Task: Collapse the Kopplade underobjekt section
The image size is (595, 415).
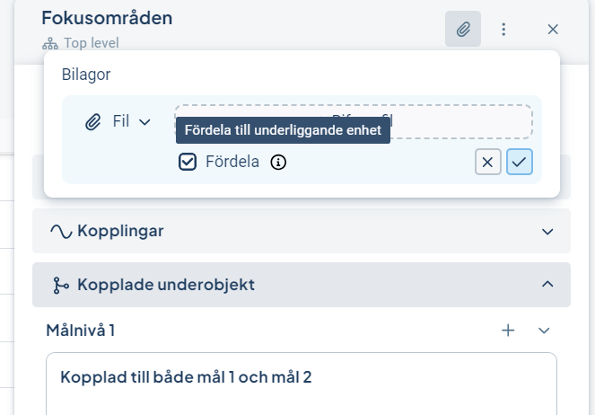Action: [x=548, y=285]
